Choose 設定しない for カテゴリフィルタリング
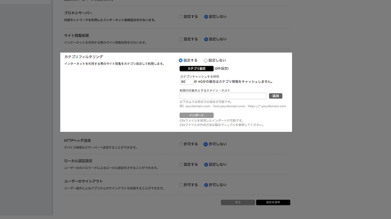The height and width of the screenshot is (219, 391). 205,60
